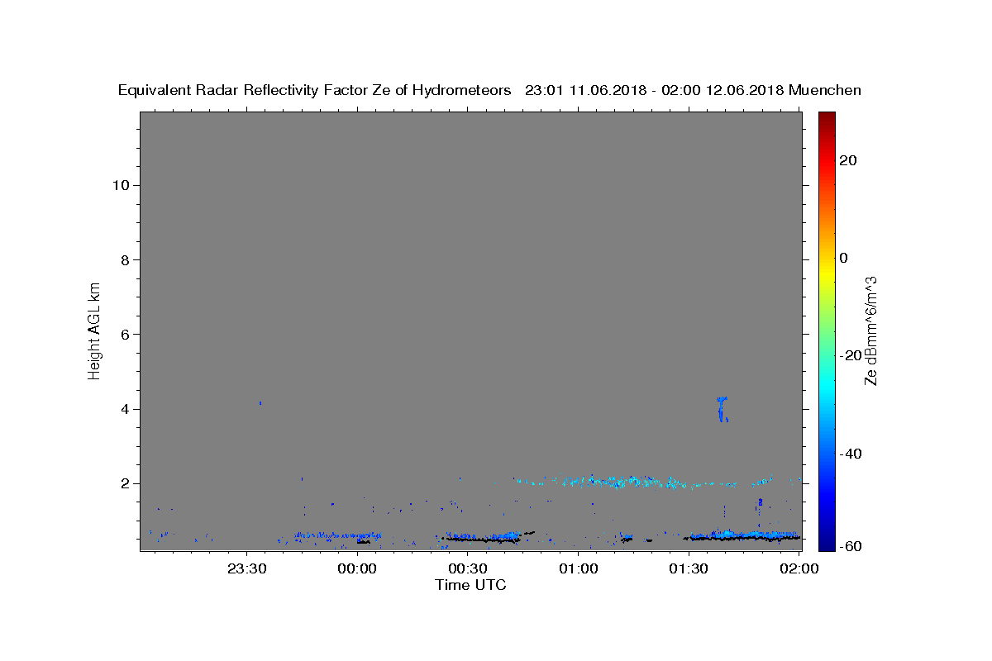The image size is (992, 661).
Task: Click the height tick label 6
Action: [126, 335]
